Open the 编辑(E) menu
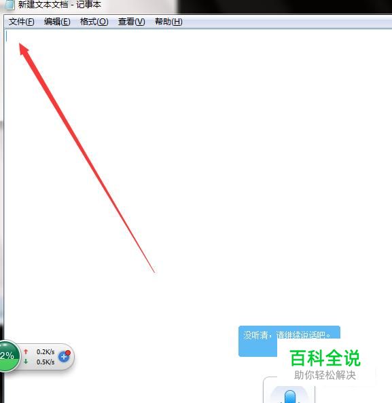This screenshot has height=403, width=392. pyautogui.click(x=57, y=22)
